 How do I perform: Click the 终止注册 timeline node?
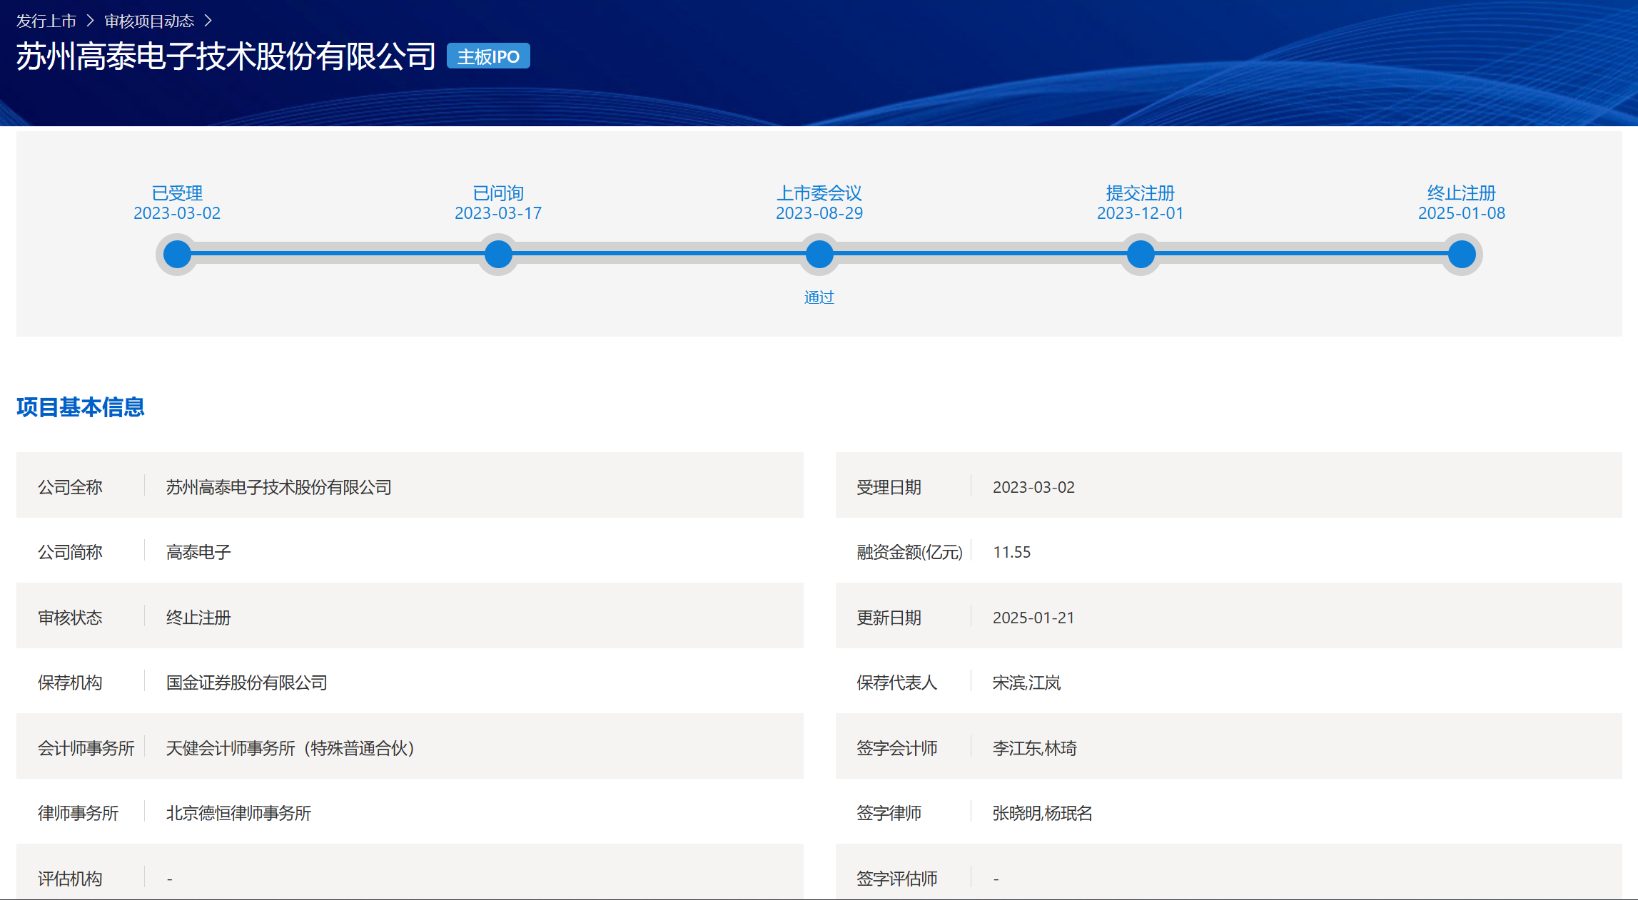coord(1462,255)
